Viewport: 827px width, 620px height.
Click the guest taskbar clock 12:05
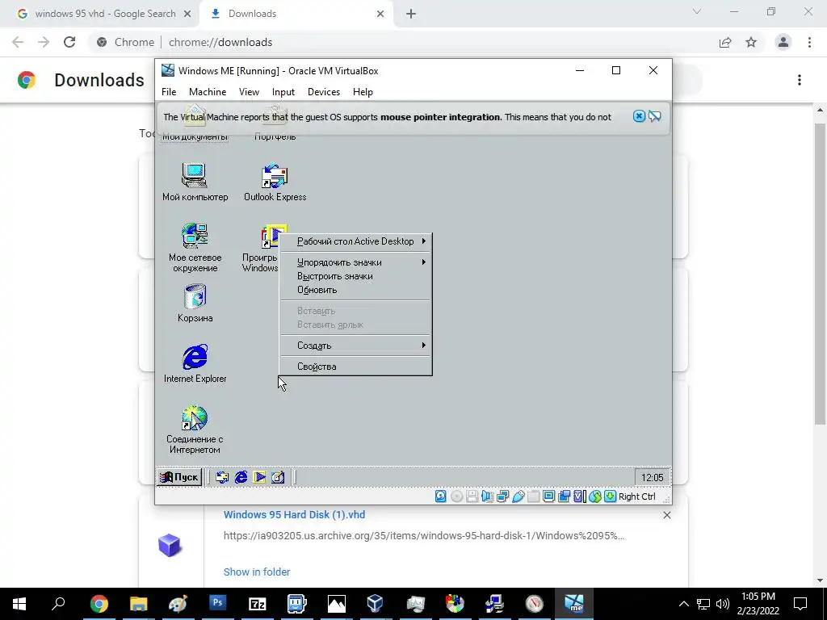point(652,477)
